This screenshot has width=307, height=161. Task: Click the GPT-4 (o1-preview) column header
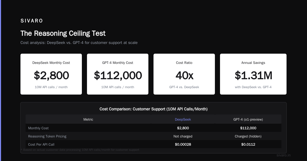click(248, 119)
